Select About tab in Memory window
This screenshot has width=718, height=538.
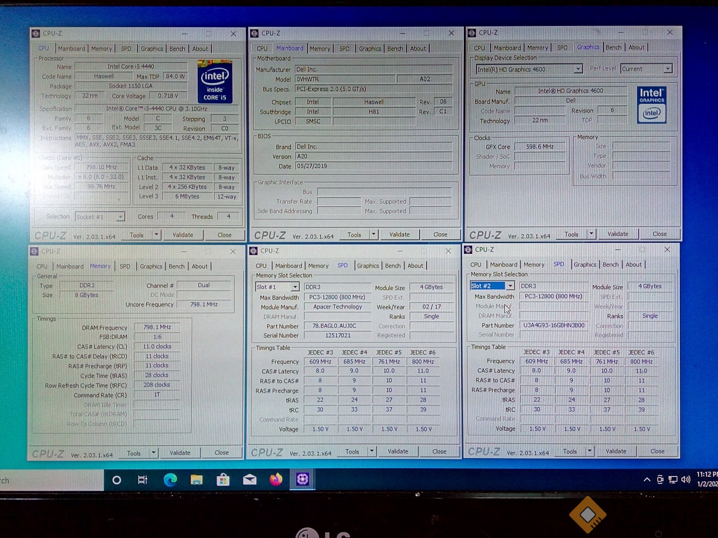point(200,266)
